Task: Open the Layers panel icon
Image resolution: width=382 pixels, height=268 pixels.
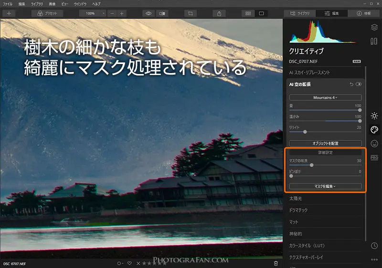Action: [x=374, y=27]
